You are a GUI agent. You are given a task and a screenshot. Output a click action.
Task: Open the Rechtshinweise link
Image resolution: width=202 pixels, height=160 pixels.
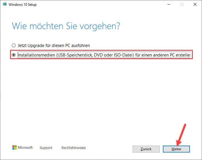(74, 148)
